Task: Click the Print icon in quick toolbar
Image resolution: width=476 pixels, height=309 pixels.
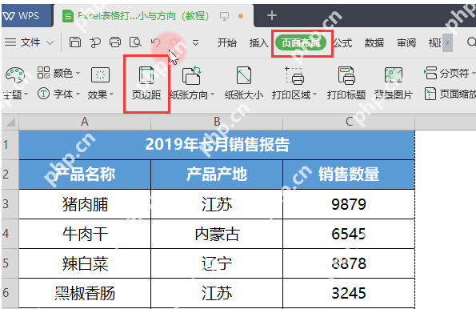Action: pos(115,42)
